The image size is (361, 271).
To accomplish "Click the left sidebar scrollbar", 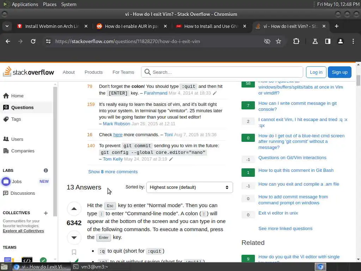I will (x=55, y=151).
